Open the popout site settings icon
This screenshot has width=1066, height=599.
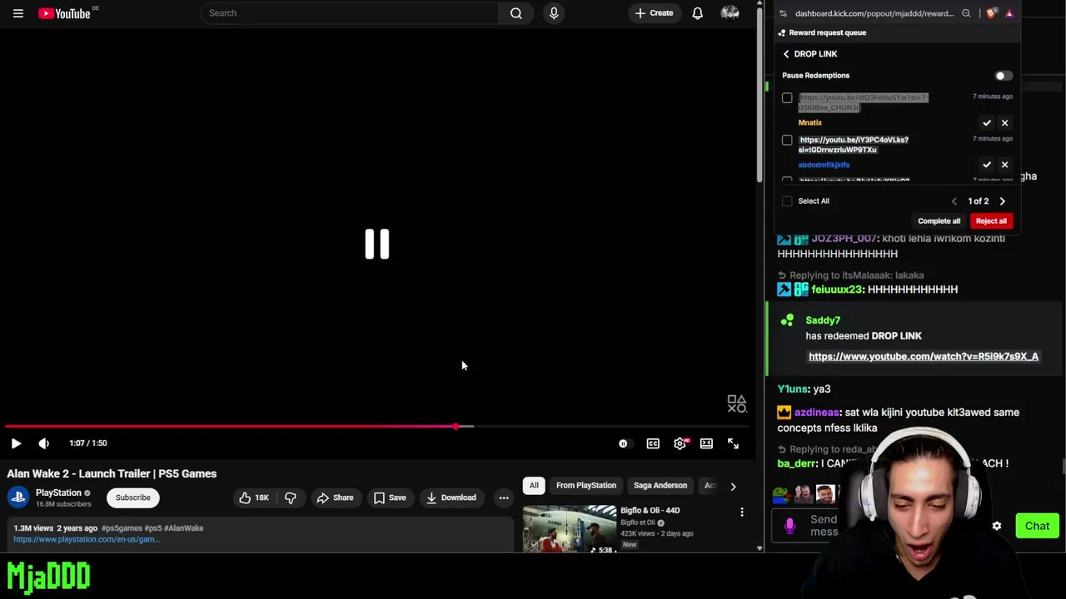coord(783,13)
